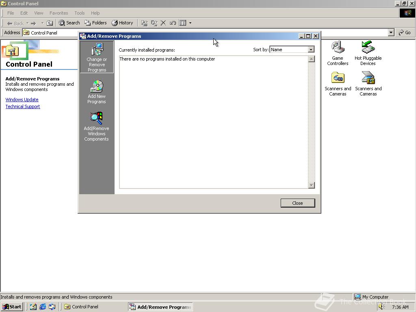Click the Go button

[x=405, y=32]
